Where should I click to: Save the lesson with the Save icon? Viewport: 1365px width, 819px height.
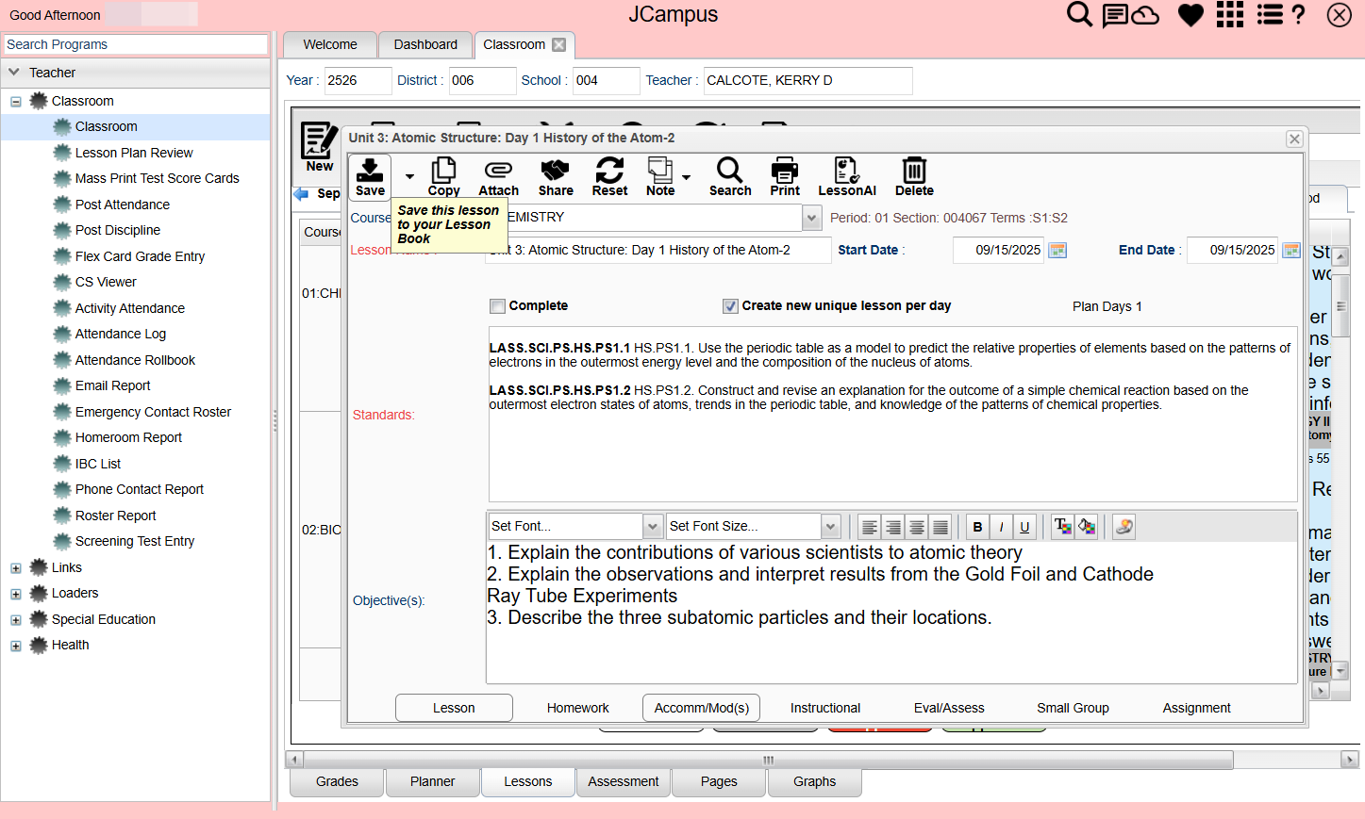click(x=370, y=176)
